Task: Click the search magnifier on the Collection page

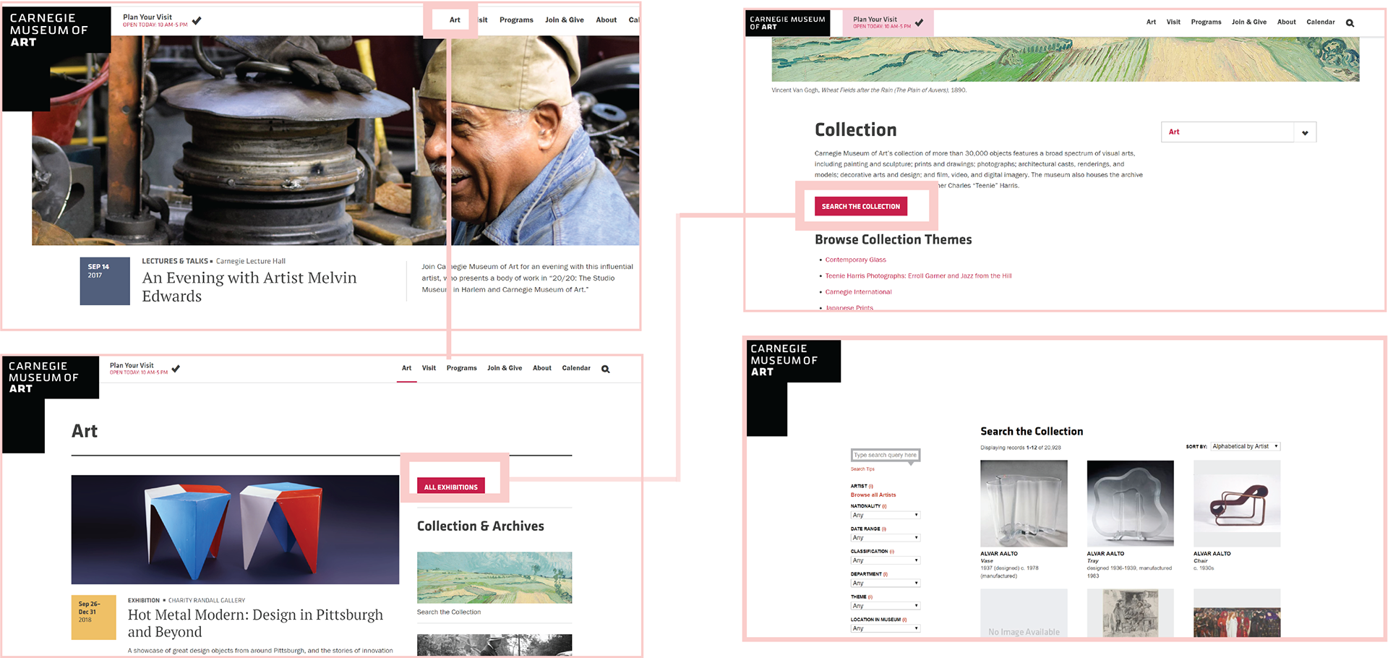Action: tap(1350, 23)
